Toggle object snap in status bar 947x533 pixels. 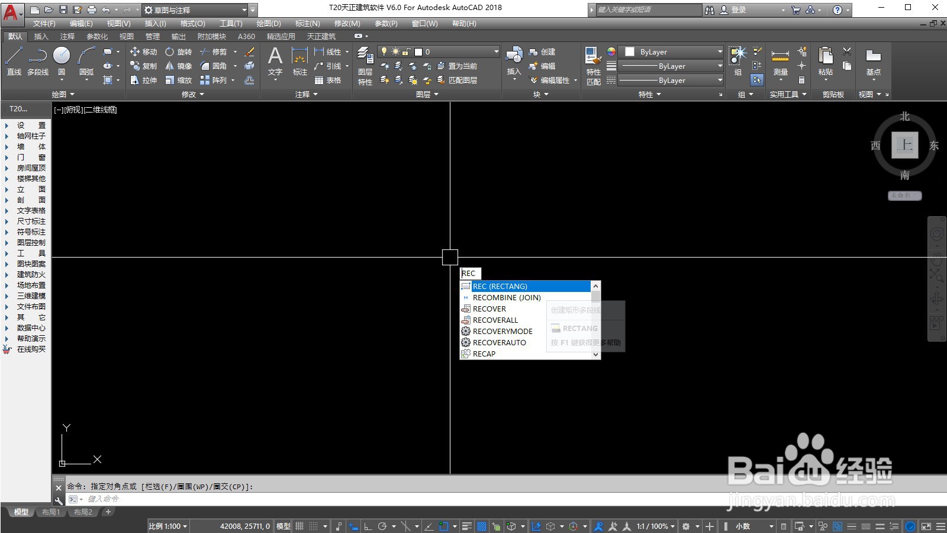[443, 526]
